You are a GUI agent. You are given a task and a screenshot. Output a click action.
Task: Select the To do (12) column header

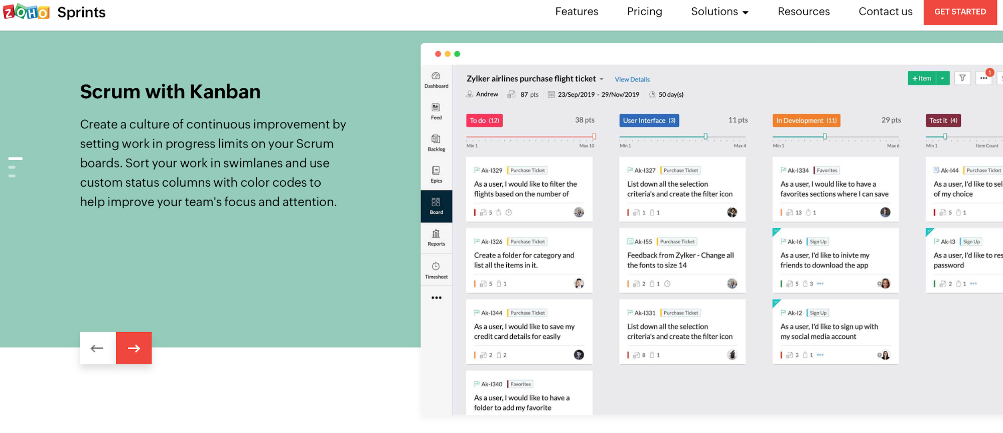coord(484,120)
